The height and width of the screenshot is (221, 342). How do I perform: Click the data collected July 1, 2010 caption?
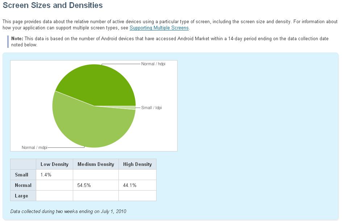click(68, 212)
